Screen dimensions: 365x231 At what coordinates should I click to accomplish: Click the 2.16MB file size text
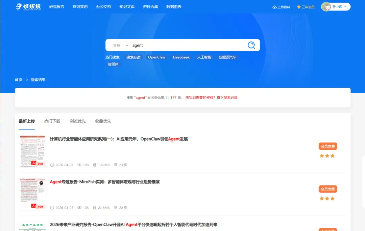pos(104,207)
